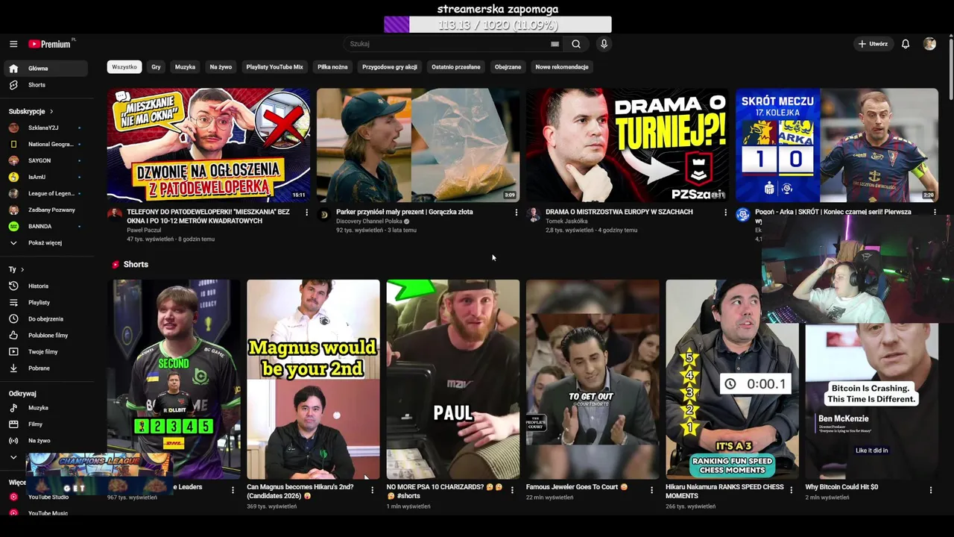The width and height of the screenshot is (954, 537).
Task: Open the account avatar menu
Action: pos(929,44)
